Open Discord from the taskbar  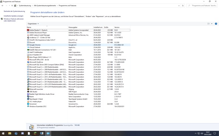pyautogui.click(x=23, y=133)
